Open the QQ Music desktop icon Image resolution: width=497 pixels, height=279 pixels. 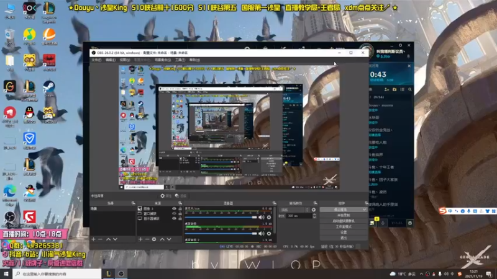(29, 37)
